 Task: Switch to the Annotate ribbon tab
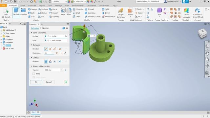(x=32, y=6)
